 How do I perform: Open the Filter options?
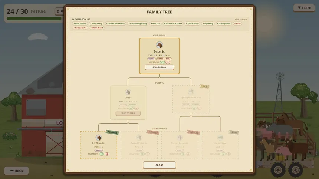(304, 8)
